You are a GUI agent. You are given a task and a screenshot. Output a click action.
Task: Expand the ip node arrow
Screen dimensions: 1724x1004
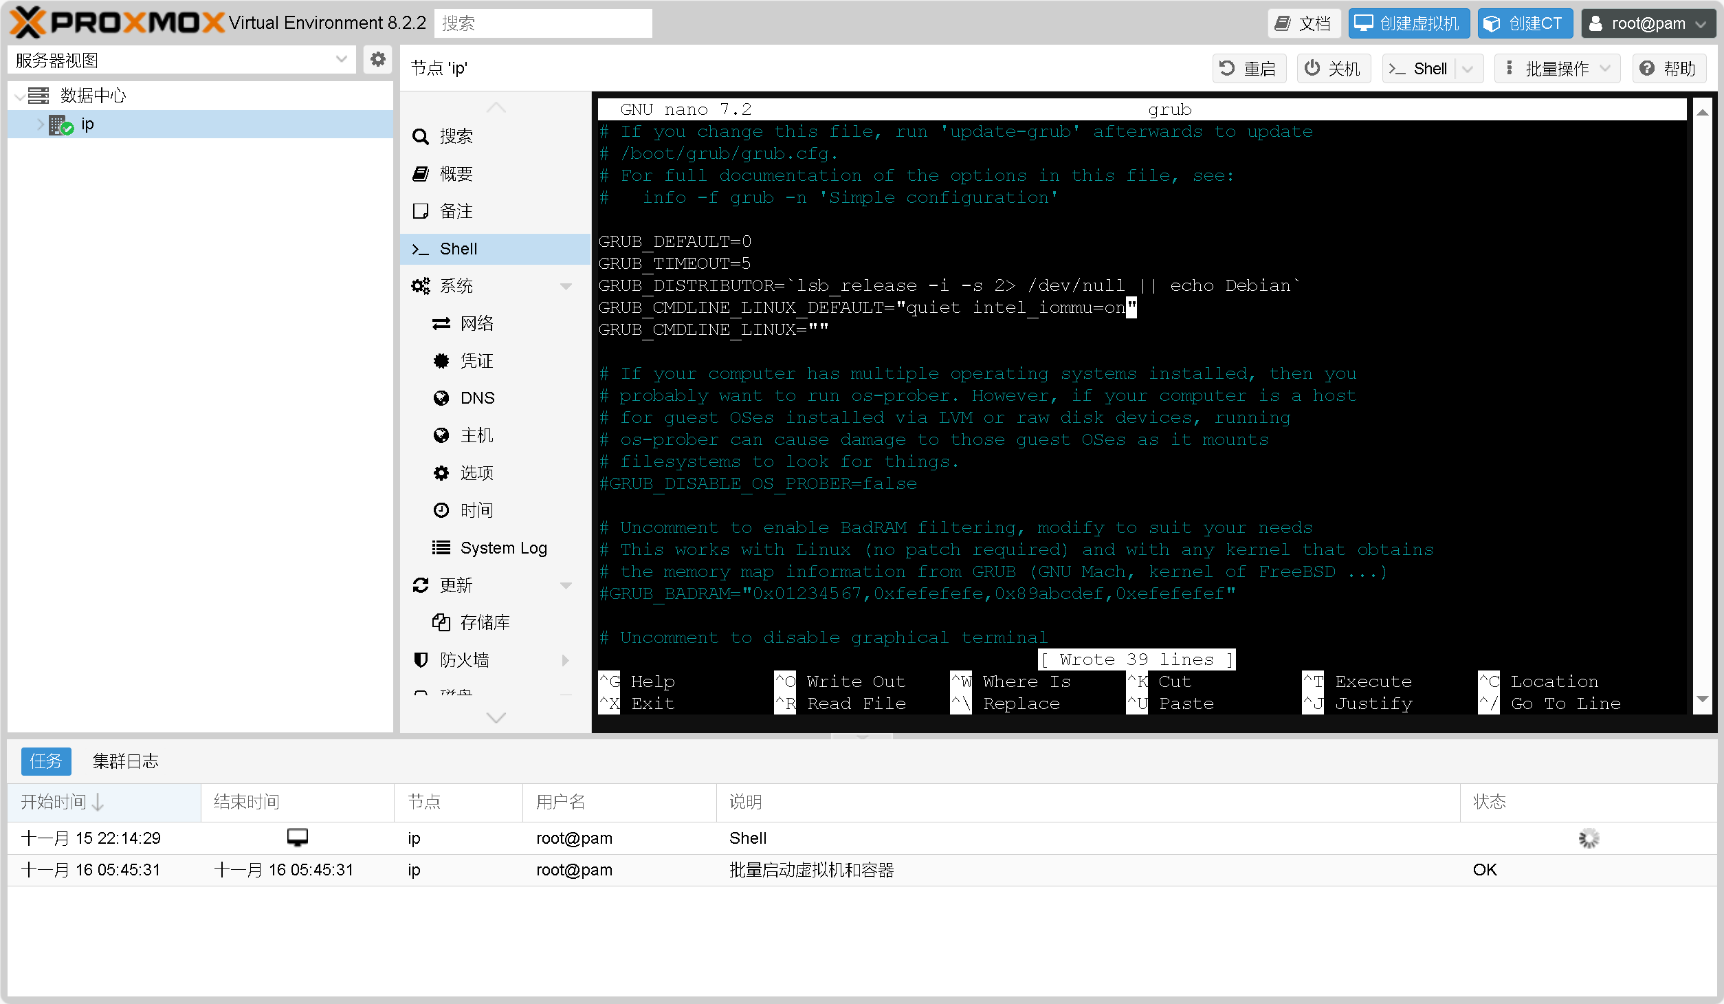point(40,124)
